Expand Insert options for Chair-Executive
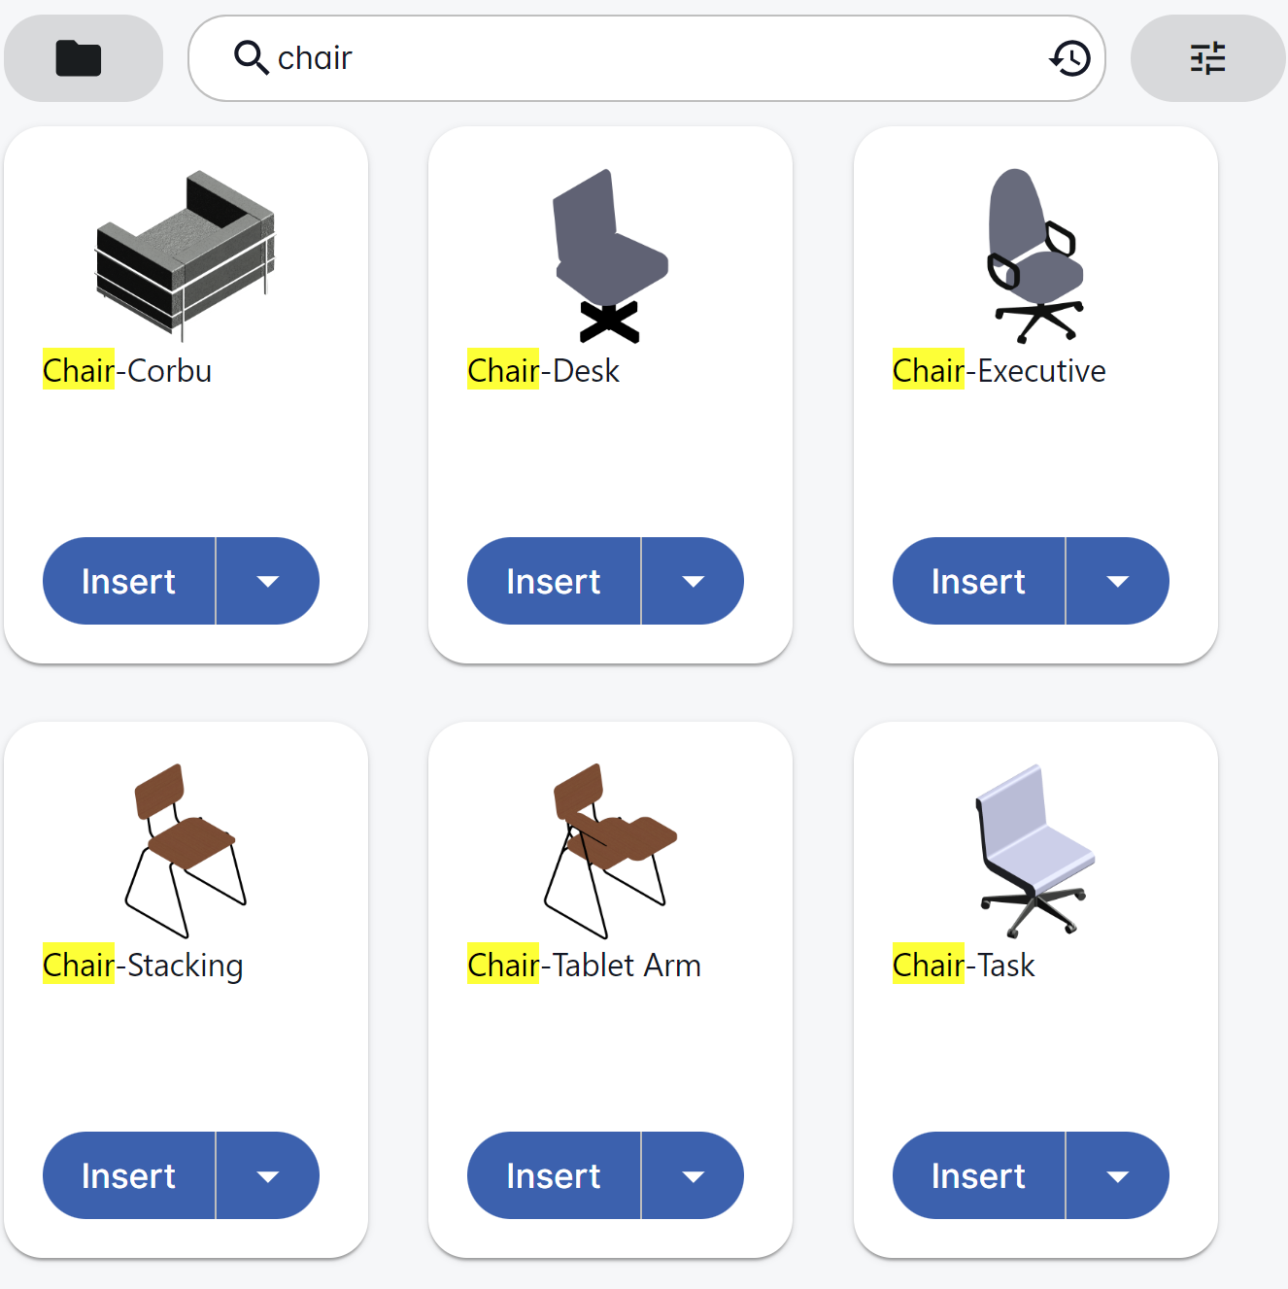Viewport: 1288px width, 1289px height. pos(1118,581)
